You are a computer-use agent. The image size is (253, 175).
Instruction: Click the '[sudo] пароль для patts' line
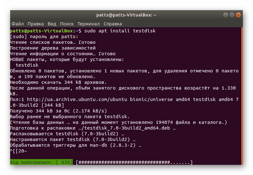[39, 37]
